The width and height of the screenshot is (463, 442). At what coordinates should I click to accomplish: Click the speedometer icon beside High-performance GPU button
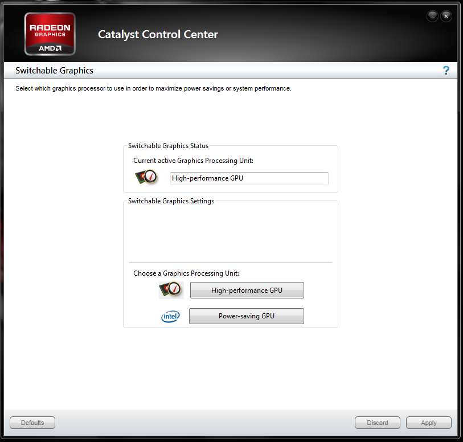coord(171,290)
